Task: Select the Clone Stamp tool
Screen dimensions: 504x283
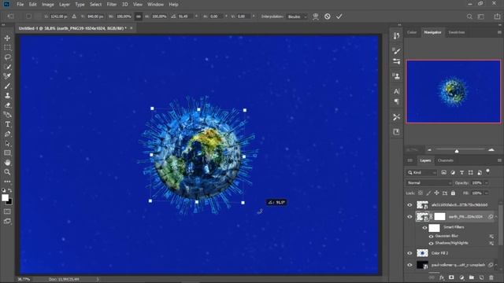Action: (7, 96)
